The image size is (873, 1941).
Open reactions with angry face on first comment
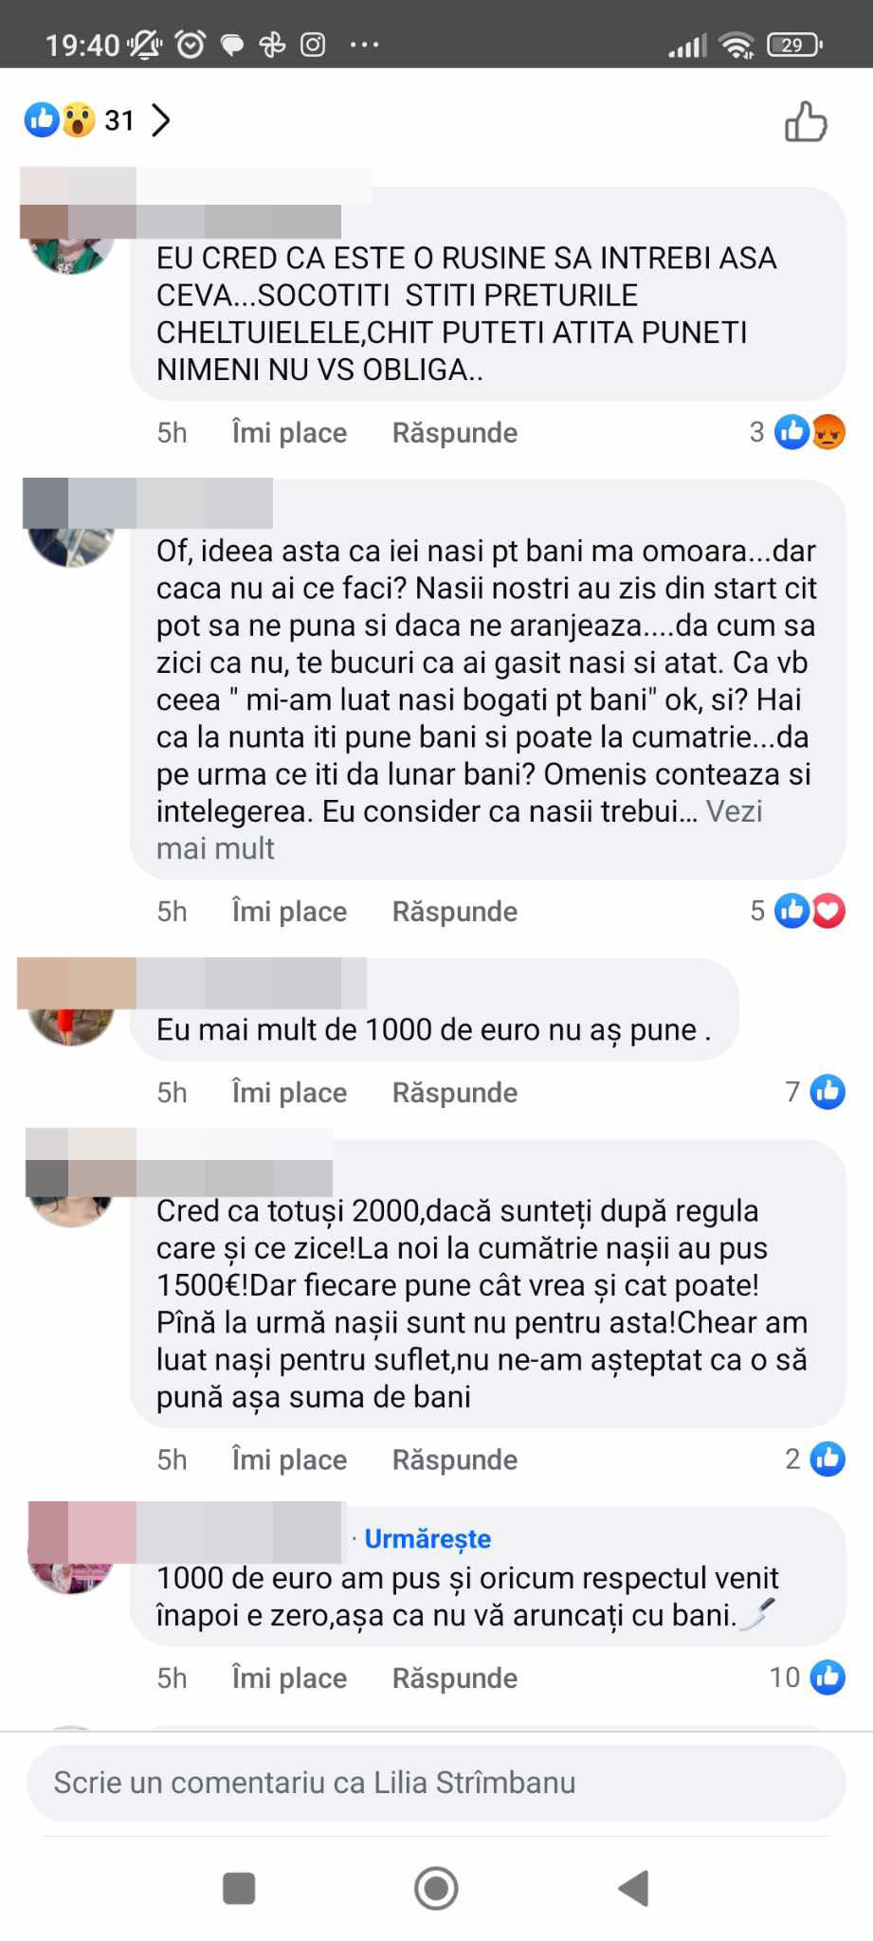click(x=828, y=432)
